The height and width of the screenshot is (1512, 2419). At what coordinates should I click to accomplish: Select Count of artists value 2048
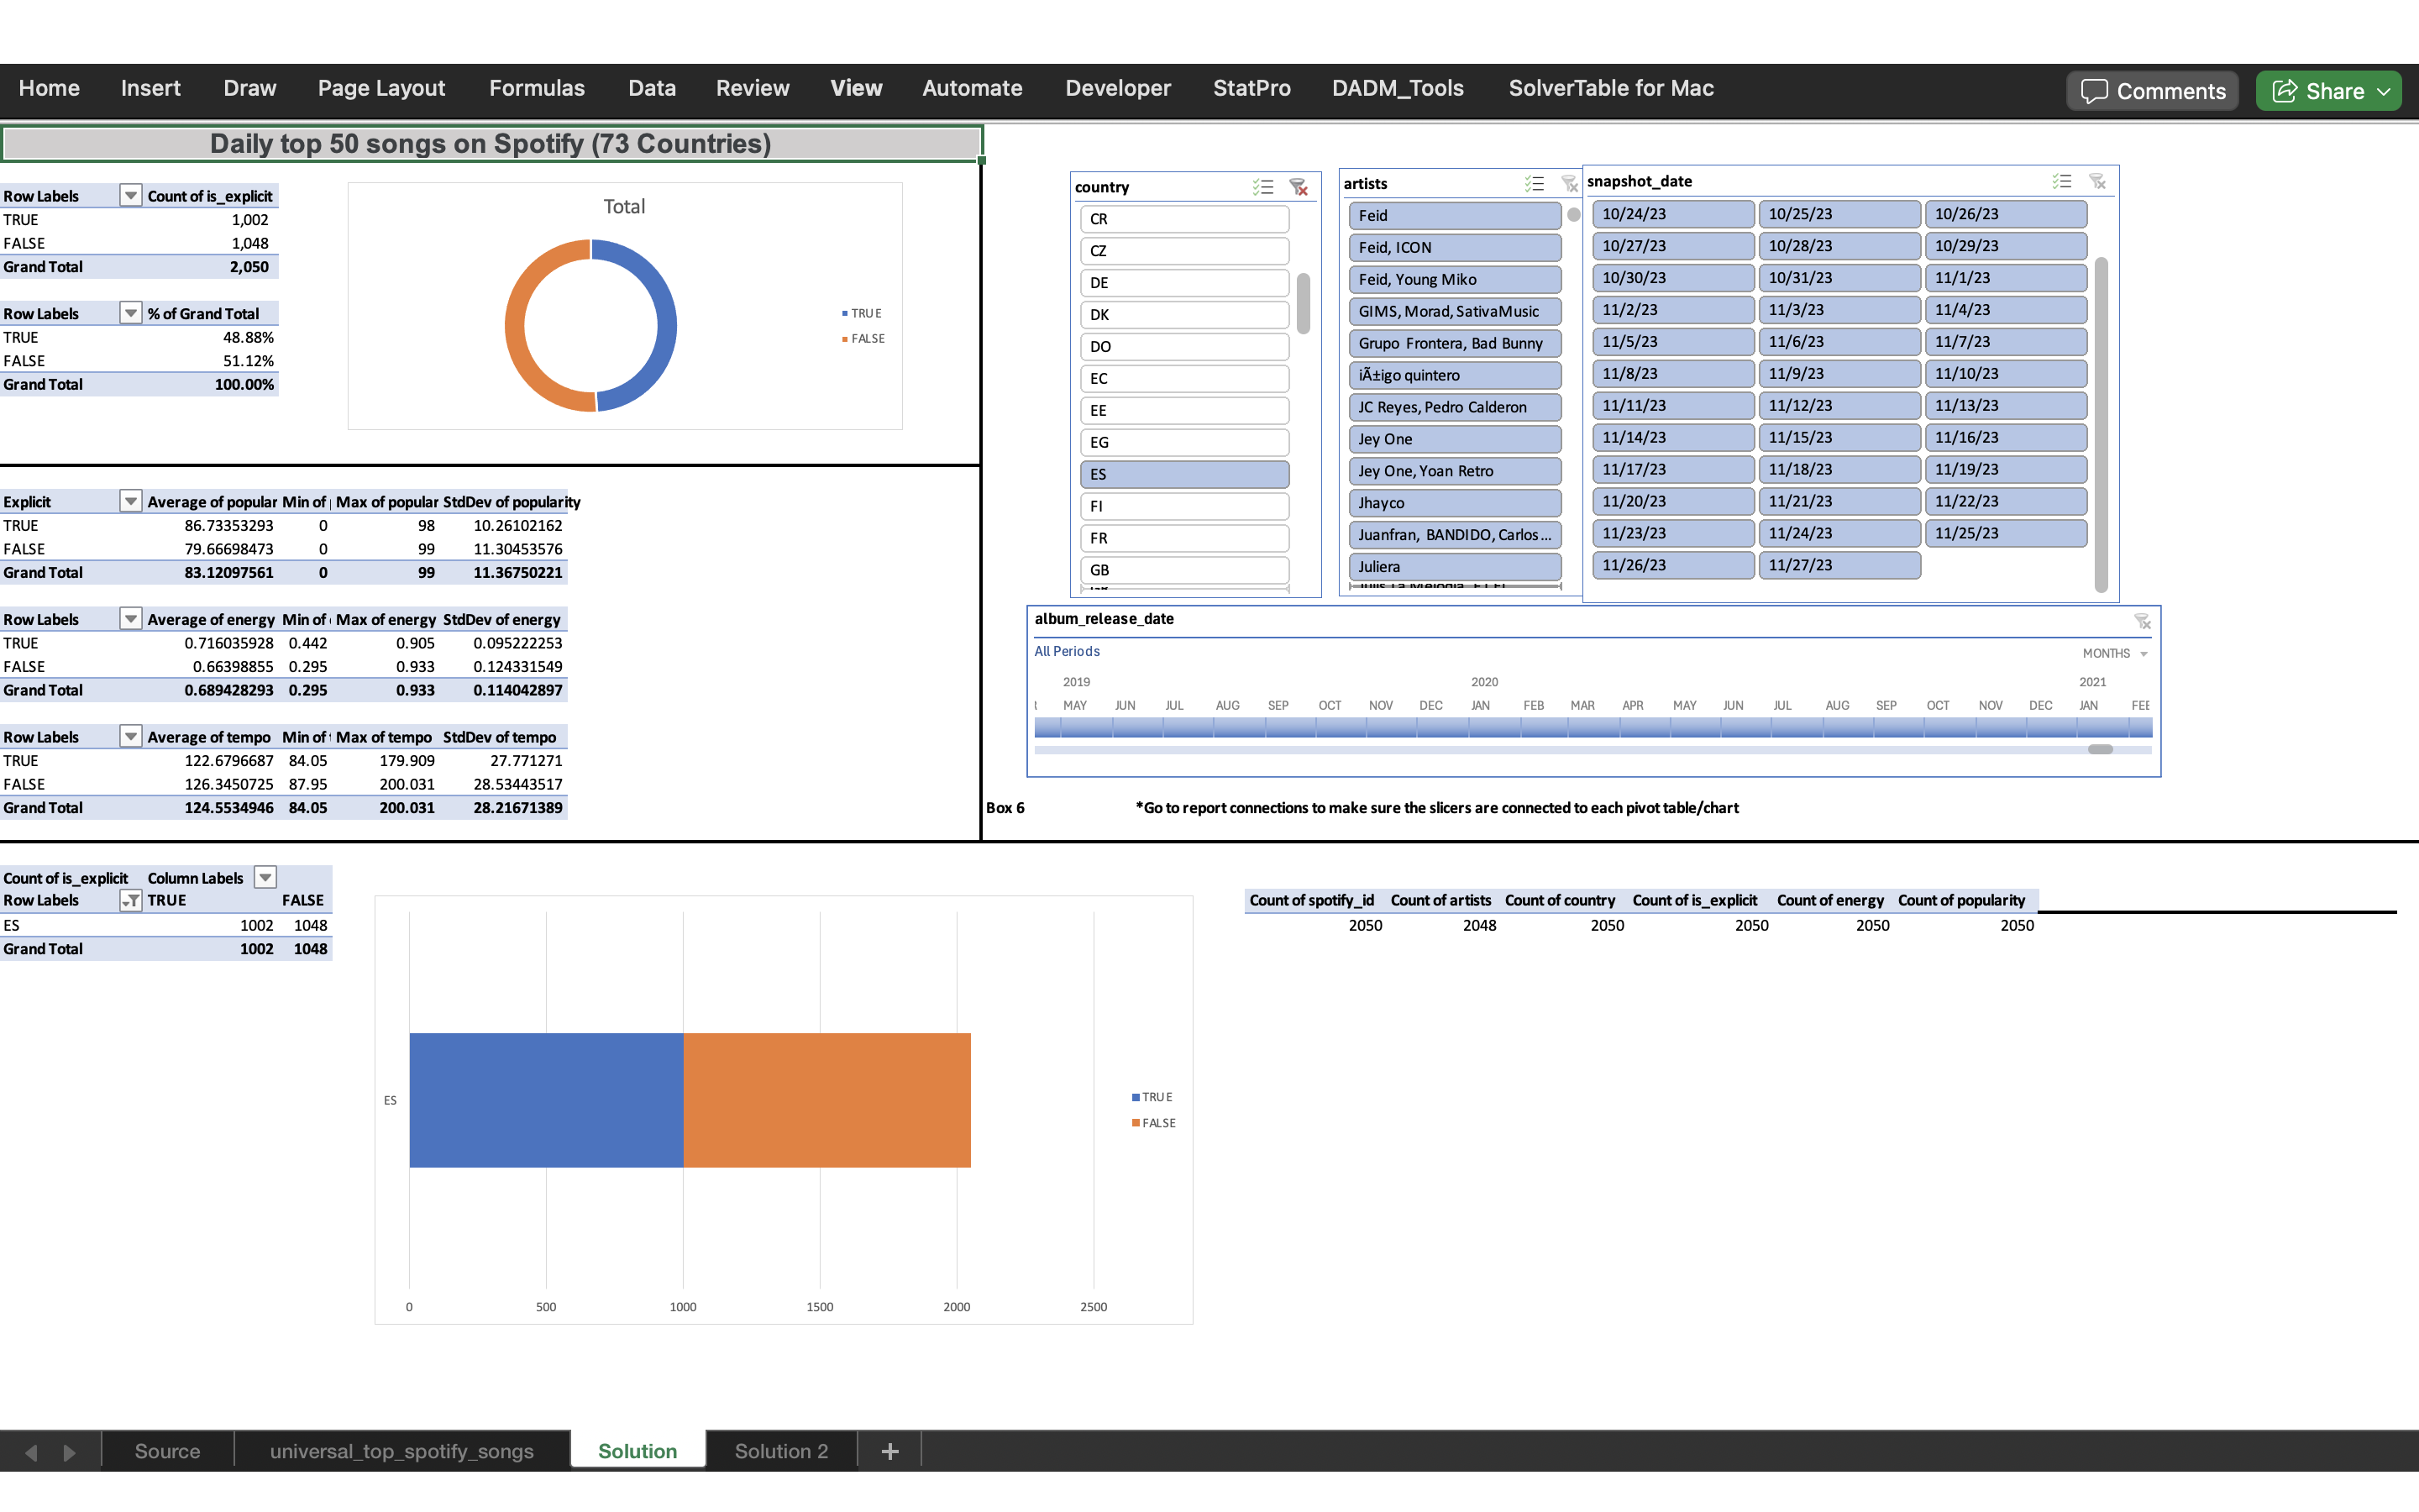tap(1479, 925)
